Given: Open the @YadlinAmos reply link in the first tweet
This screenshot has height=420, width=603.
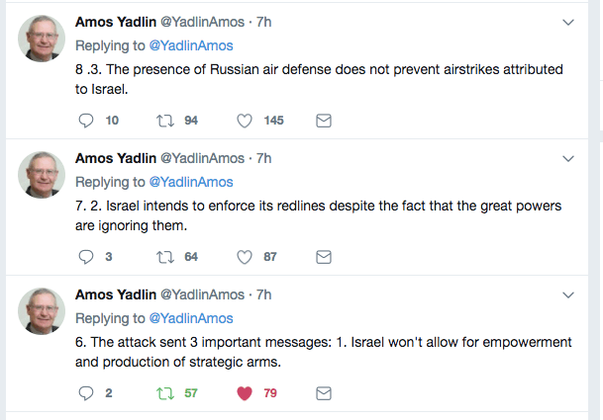Looking at the screenshot, I should point(191,45).
